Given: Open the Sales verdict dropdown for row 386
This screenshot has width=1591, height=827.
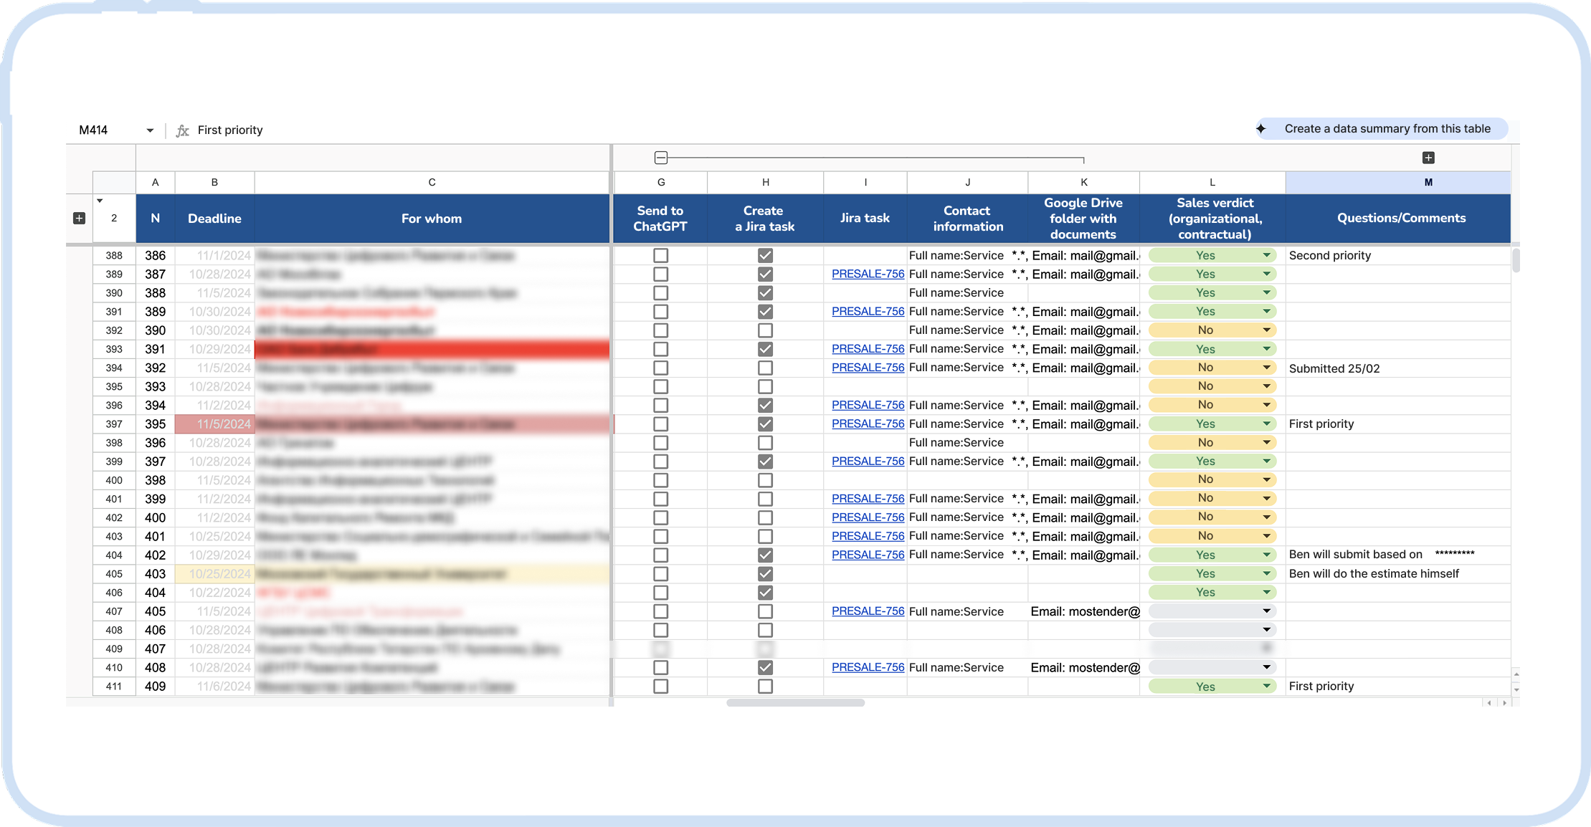Looking at the screenshot, I should point(1265,255).
